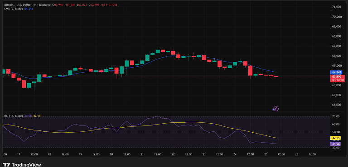The width and height of the screenshot is (348, 167).
Task: Click the purple 34.98 RSI axis label
Action: click(x=335, y=144)
